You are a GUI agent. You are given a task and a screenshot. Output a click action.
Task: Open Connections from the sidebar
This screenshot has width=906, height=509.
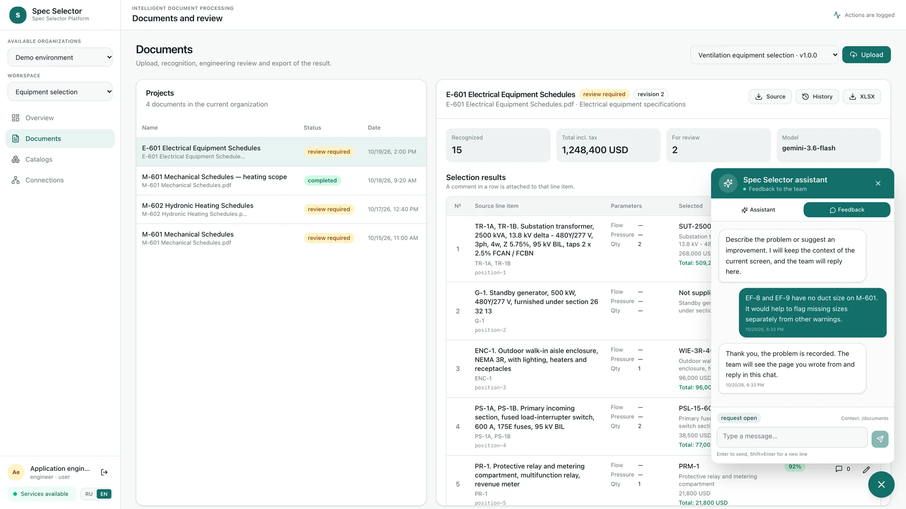click(x=60, y=180)
